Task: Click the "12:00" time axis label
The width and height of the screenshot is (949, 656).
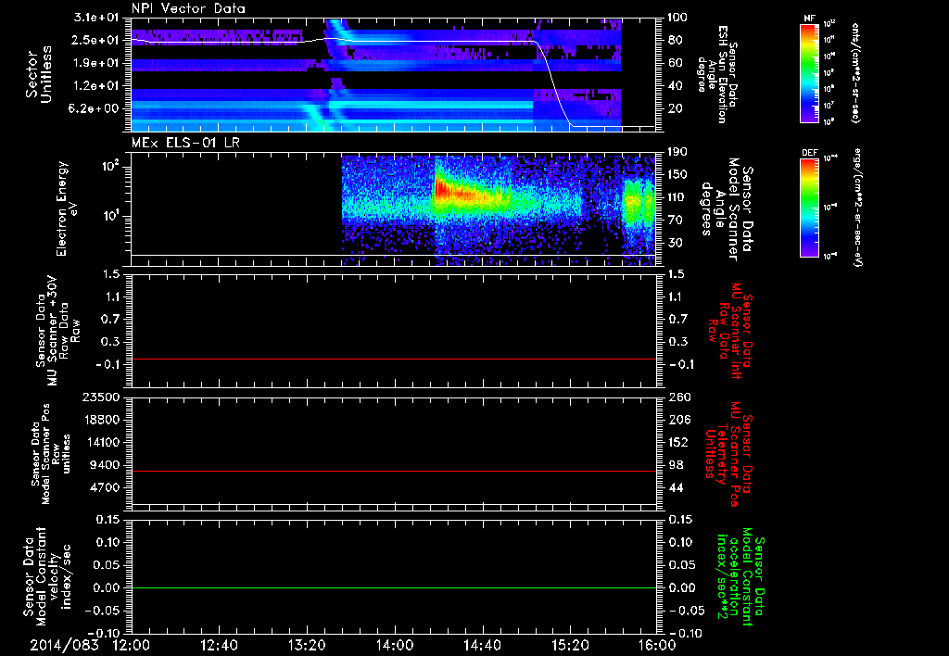Action: pyautogui.click(x=132, y=645)
